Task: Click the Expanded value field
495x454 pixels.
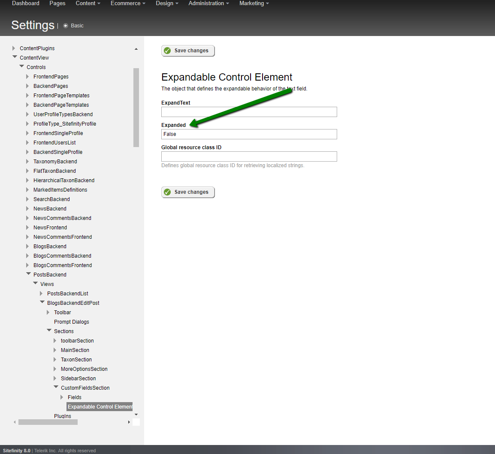Action: coord(249,134)
